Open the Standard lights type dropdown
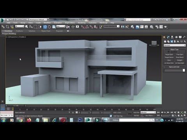 [175, 45]
